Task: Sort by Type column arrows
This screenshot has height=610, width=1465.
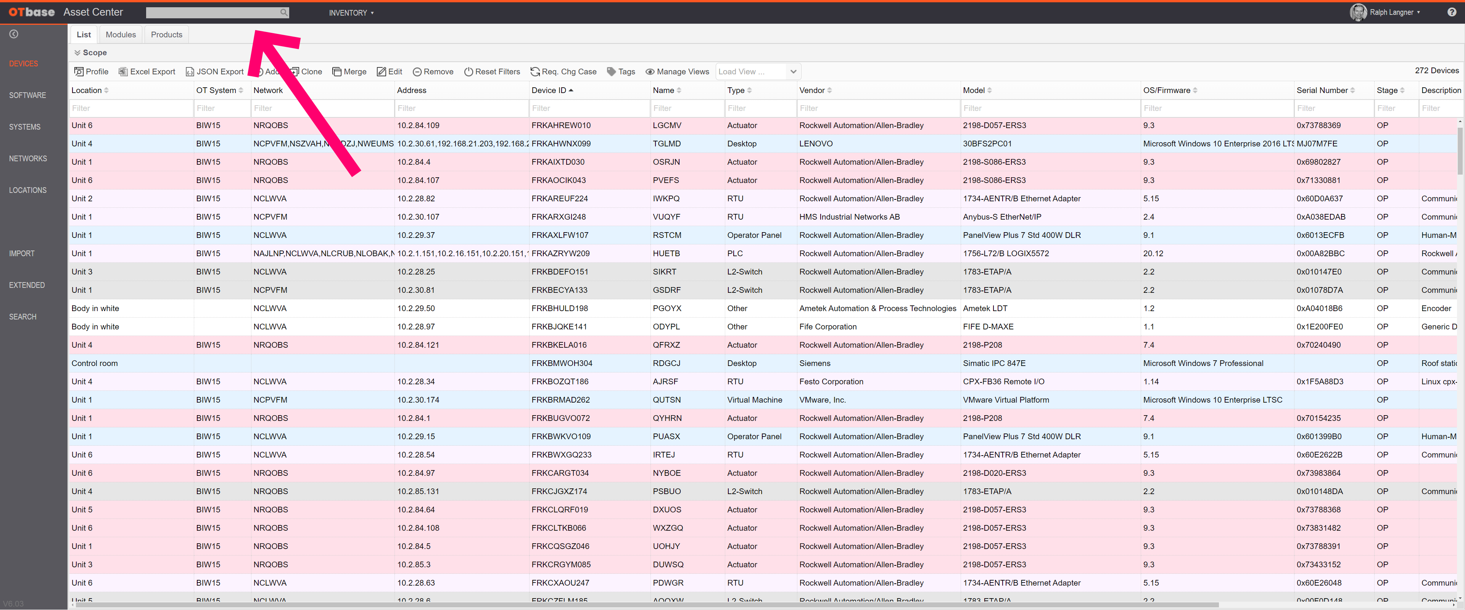Action: (x=750, y=90)
